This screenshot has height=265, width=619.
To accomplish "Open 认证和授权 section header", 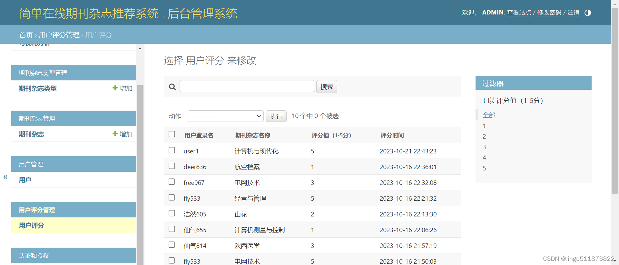I will (34, 256).
